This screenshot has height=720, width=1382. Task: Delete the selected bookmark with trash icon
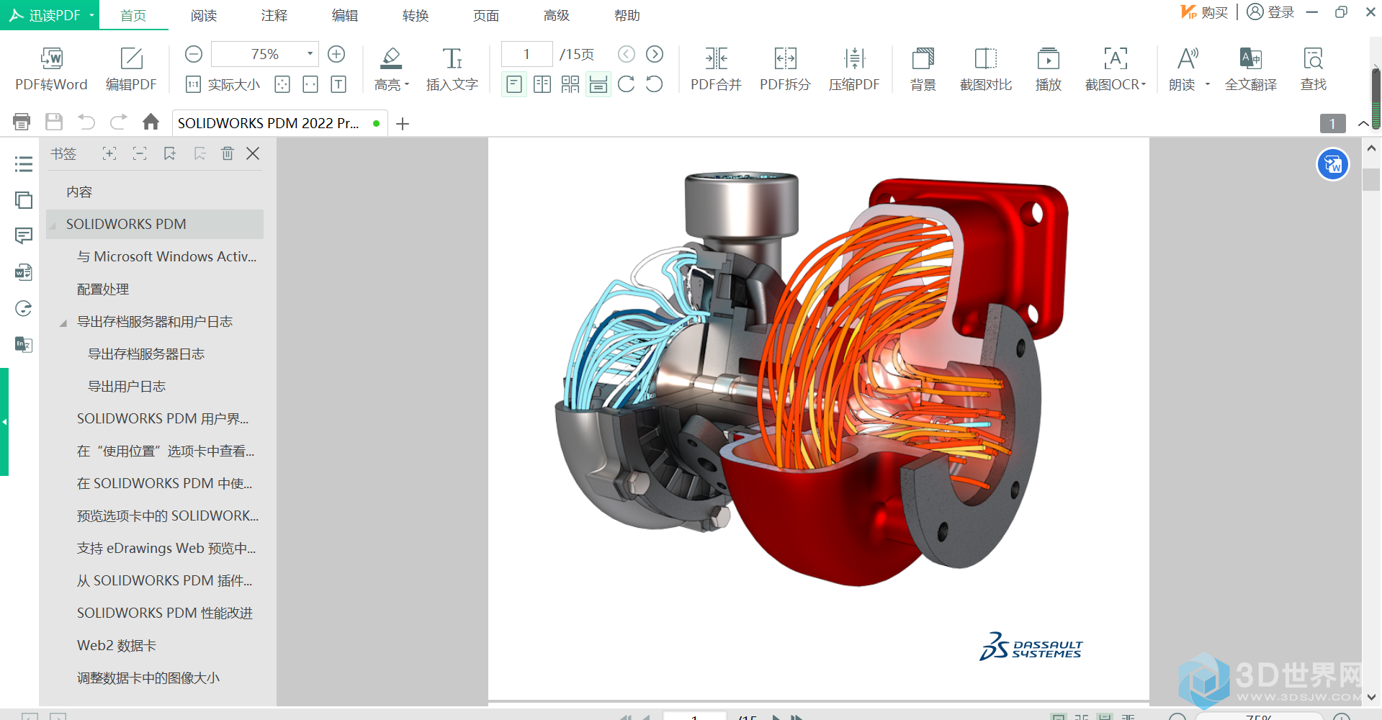click(x=228, y=153)
